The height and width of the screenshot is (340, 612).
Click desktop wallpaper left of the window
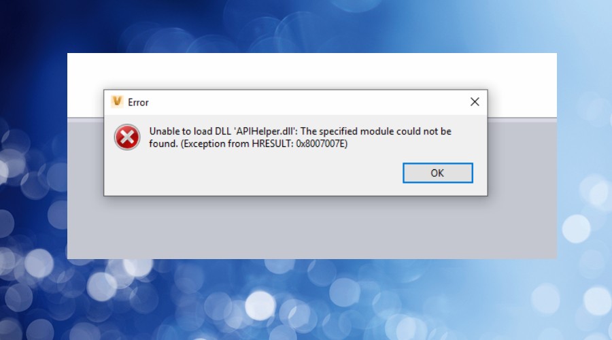tap(33, 156)
